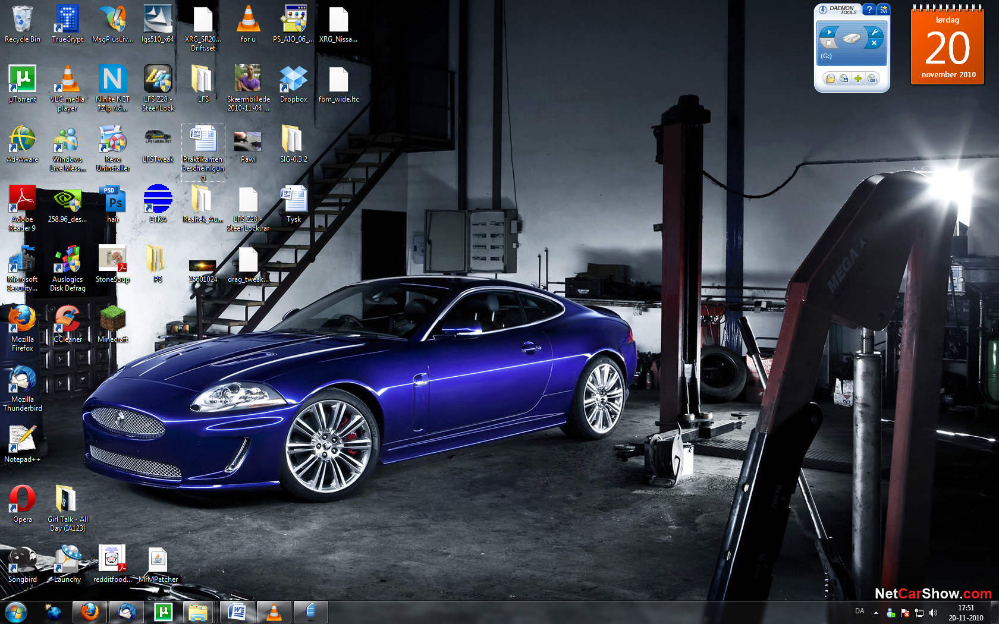Remove virtual drive with the X button
The image size is (999, 624).
tap(874, 43)
